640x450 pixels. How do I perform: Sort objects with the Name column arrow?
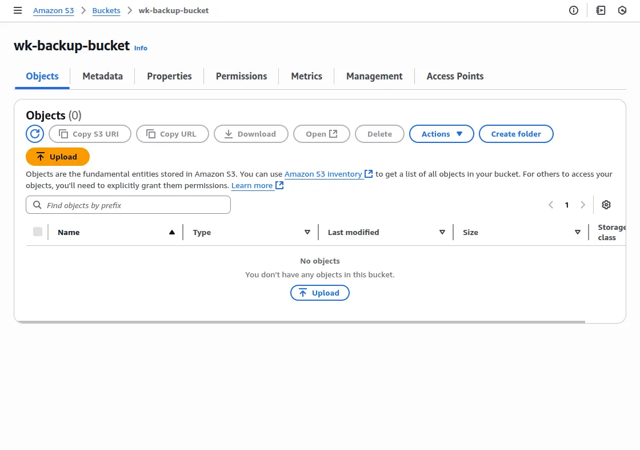pos(171,232)
